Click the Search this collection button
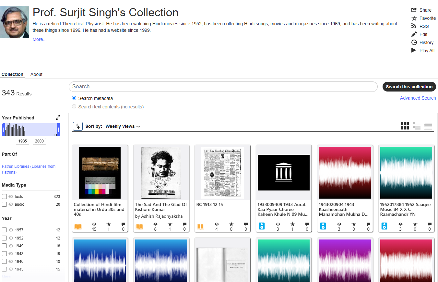 pos(409,87)
